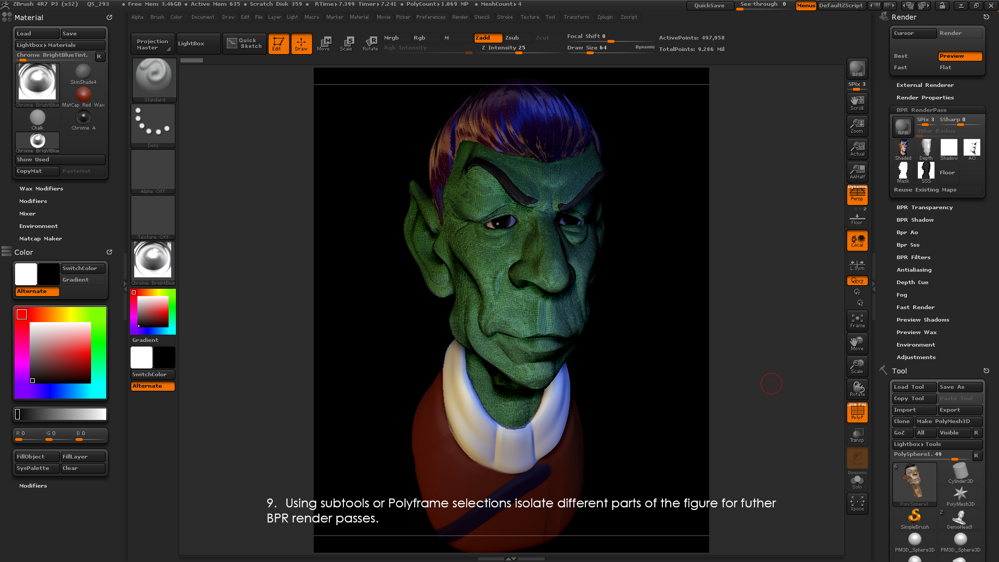Click the black secondary color swatch
999x562 pixels.
click(x=49, y=274)
